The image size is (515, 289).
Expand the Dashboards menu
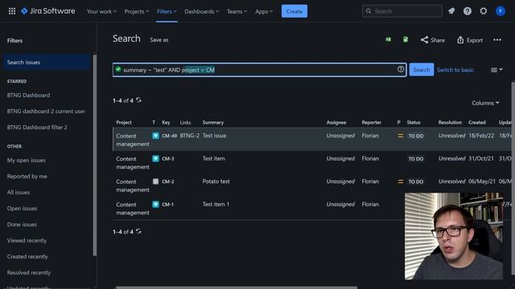201,11
